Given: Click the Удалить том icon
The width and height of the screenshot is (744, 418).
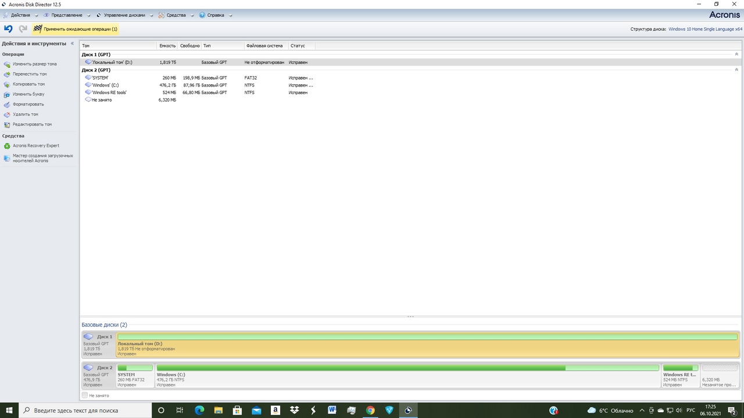Looking at the screenshot, I should [7, 114].
